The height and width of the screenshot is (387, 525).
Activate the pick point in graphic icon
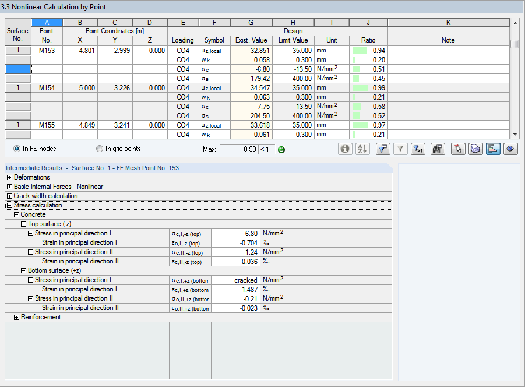pos(457,149)
